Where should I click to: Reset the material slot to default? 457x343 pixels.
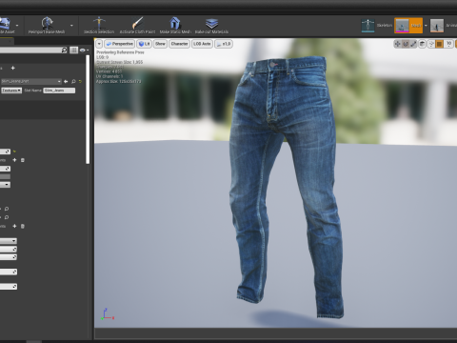tap(80, 82)
